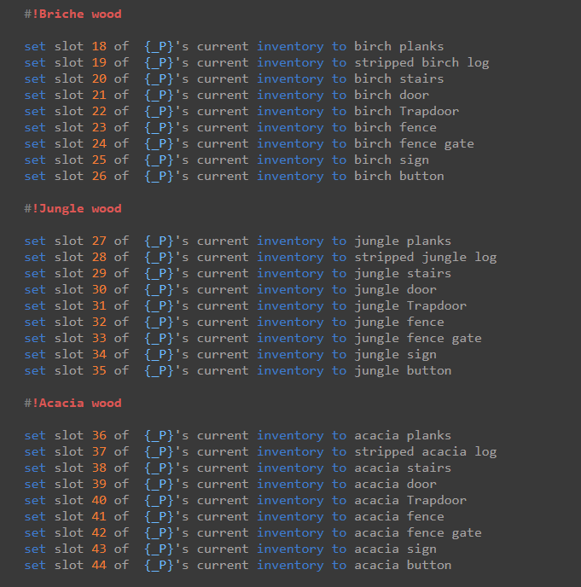Click slot number 44 on the last line
This screenshot has width=581, height=587.
[x=99, y=565]
